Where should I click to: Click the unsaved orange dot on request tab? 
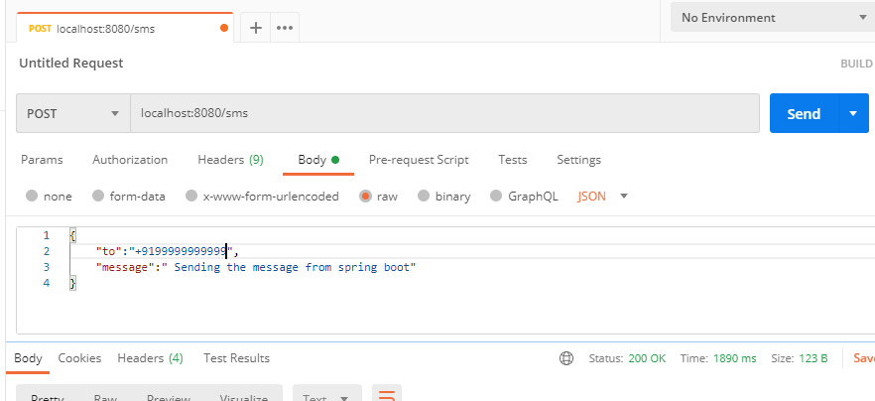coord(224,28)
